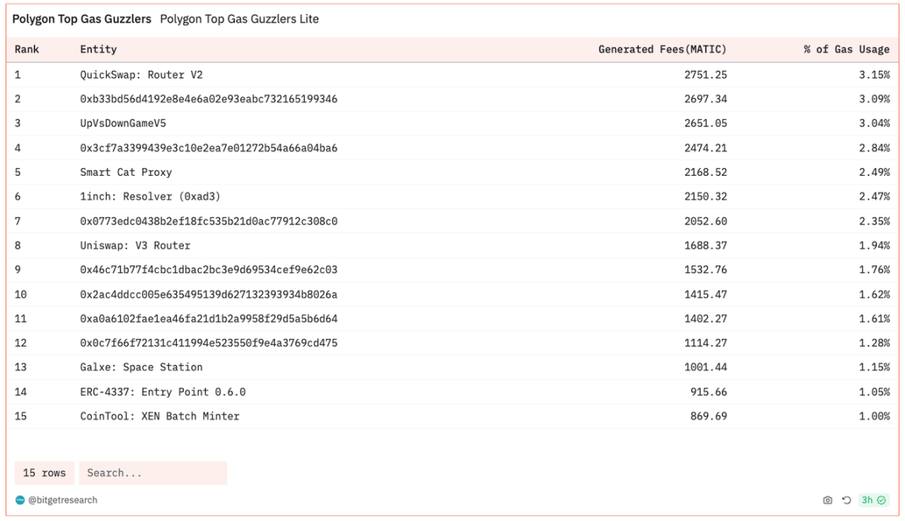Sort by % of Gas Usage header
905x521 pixels.
point(846,49)
